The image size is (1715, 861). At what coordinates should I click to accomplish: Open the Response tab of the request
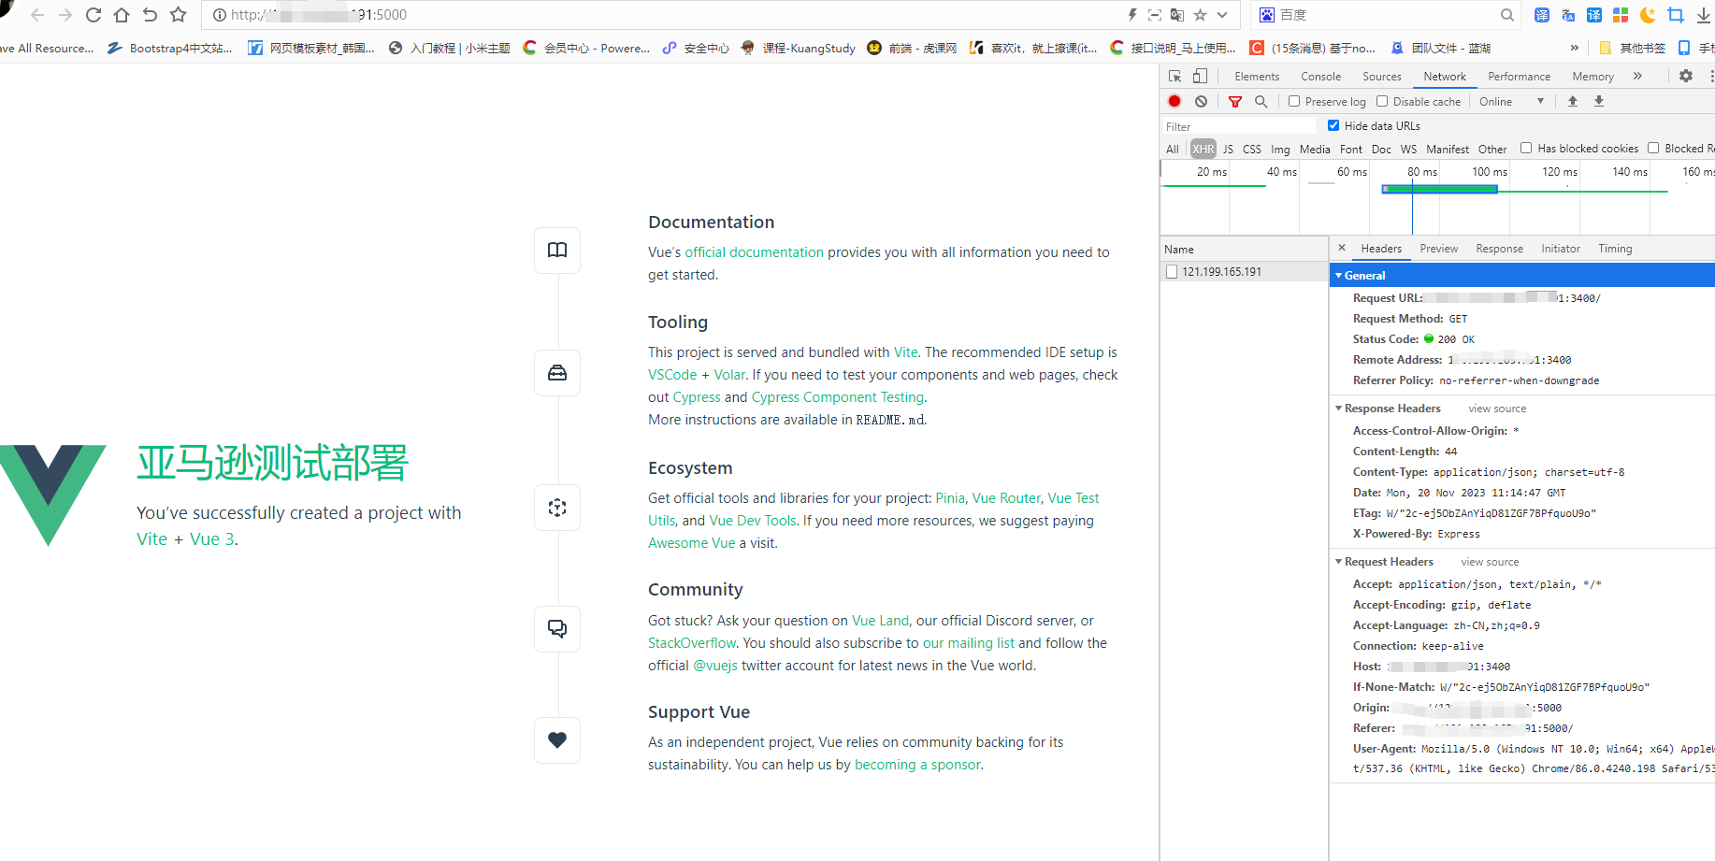pyautogui.click(x=1499, y=249)
